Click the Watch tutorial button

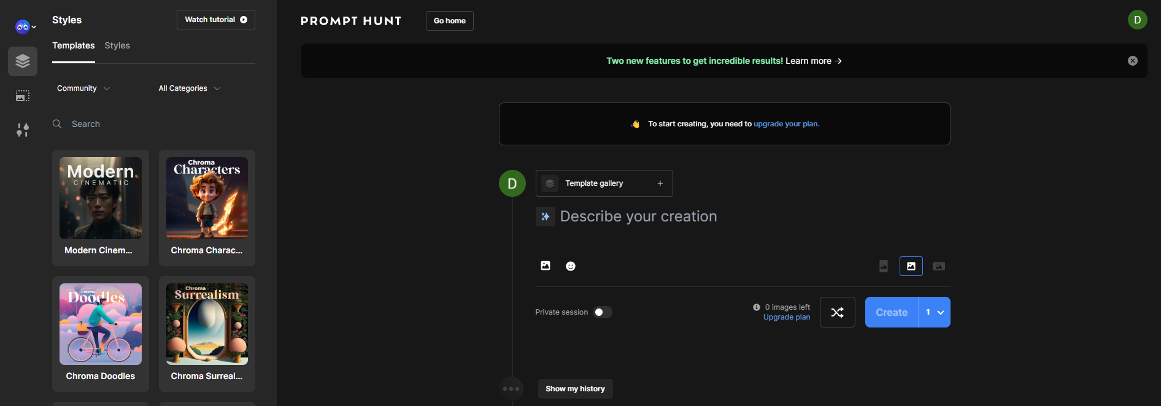[x=216, y=20]
